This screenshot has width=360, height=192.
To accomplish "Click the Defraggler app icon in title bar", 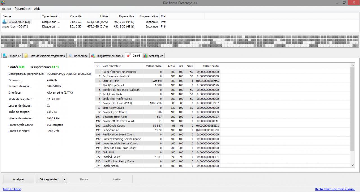I will coord(3,3).
